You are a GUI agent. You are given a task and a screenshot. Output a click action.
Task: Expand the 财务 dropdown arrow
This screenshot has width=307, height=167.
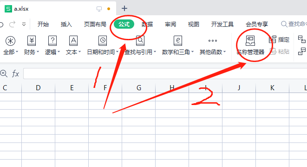[x=38, y=52]
